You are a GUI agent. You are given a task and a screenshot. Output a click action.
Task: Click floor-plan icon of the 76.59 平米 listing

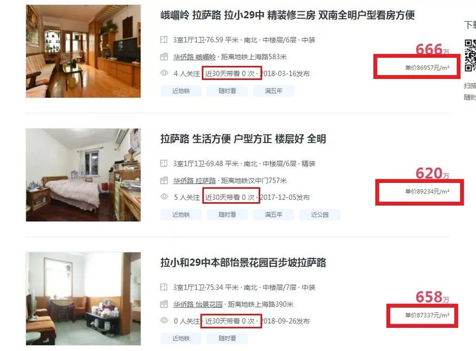[164, 39]
